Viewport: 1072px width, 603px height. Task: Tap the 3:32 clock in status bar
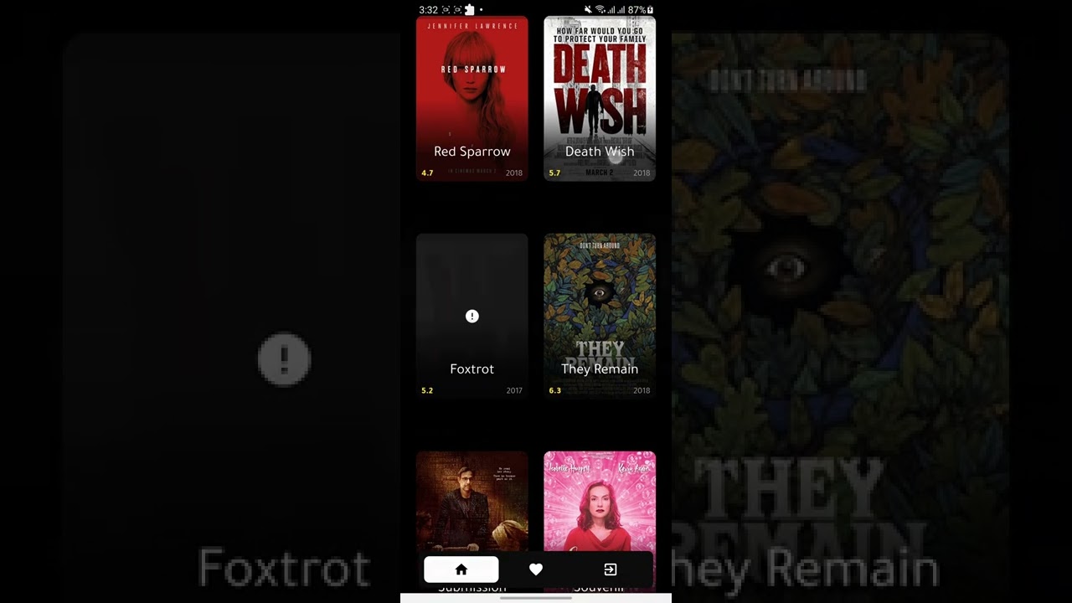428,10
